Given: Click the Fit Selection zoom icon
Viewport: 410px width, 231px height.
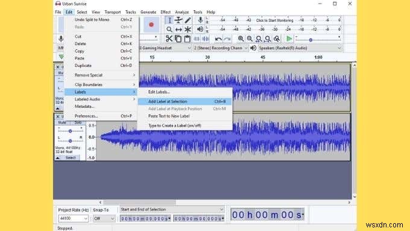Looking at the screenshot, I should coord(259,39).
